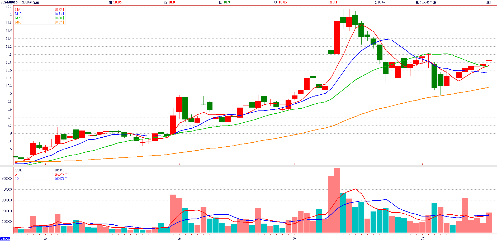497x241 pixels.
Task: Click the 10.4 price axis label
Action: pos(9,78)
